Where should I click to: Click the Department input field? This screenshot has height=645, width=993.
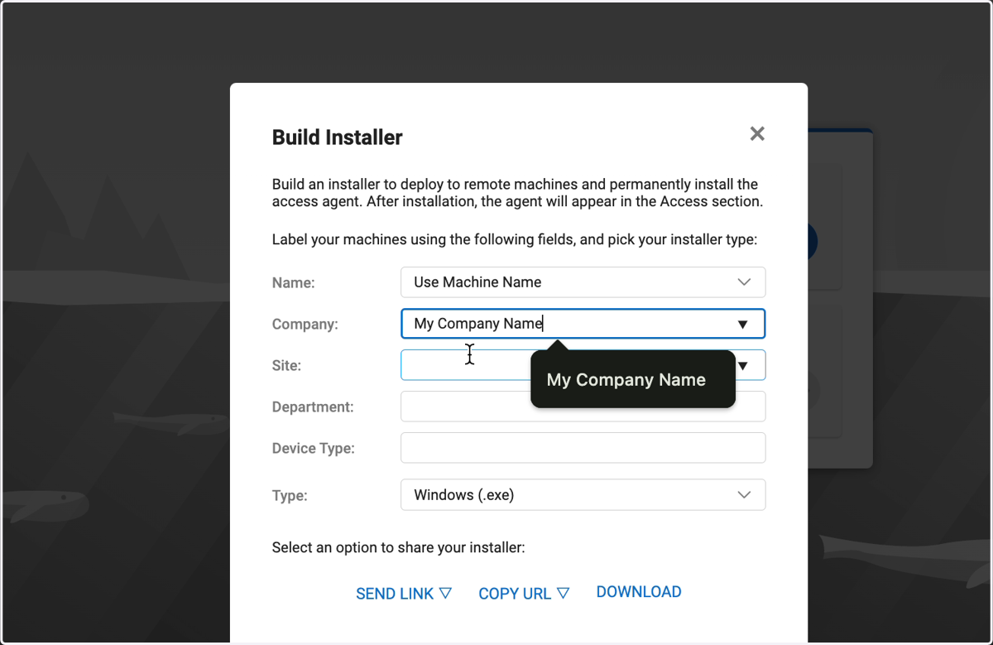(583, 407)
